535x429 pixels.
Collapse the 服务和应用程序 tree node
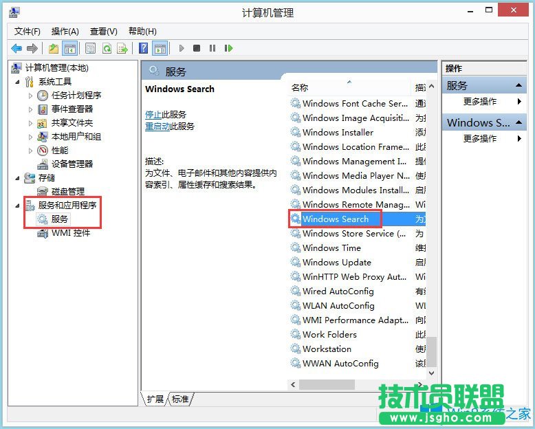click(x=17, y=206)
